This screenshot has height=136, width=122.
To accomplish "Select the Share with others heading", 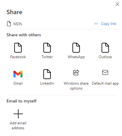I will 24,35.
